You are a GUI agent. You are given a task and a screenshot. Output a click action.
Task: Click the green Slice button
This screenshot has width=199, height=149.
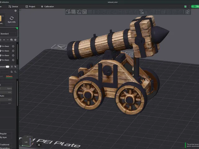[x=197, y=7]
